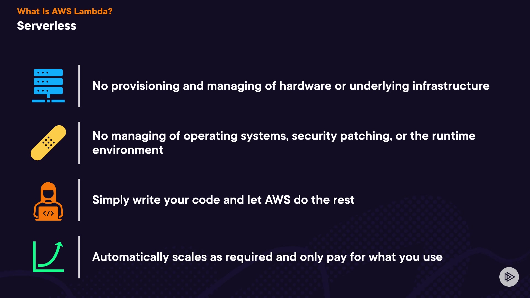This screenshot has height=298, width=530.
Task: Select "Simply write your code" bullet text
Action: (223, 200)
